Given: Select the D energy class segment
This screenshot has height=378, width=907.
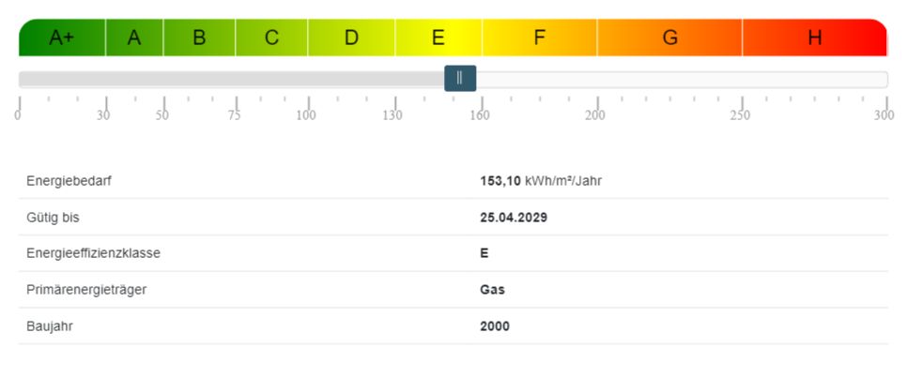Looking at the screenshot, I should point(351,38).
